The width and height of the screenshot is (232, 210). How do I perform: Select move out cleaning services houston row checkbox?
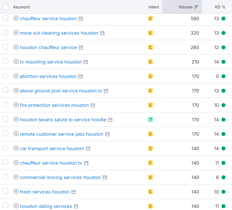pyautogui.click(x=6, y=32)
